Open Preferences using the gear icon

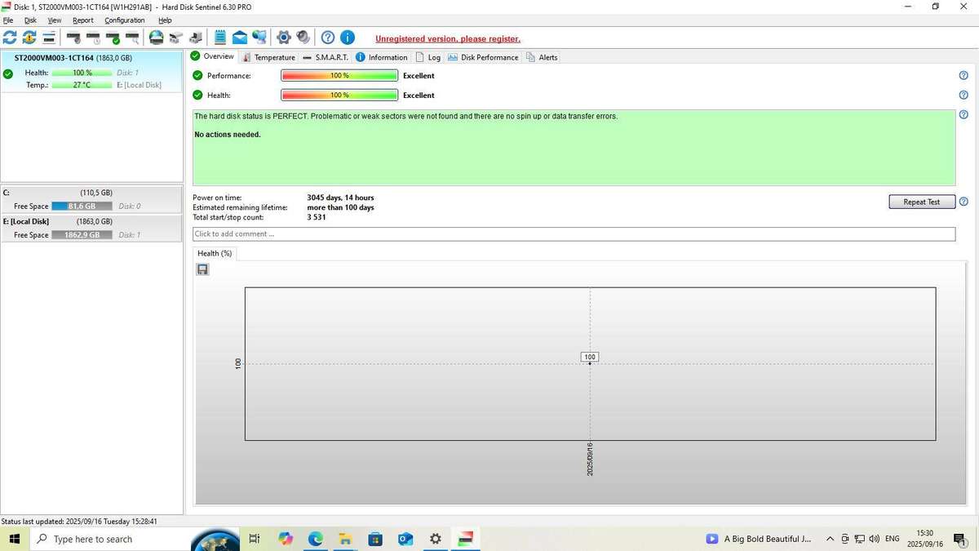282,37
